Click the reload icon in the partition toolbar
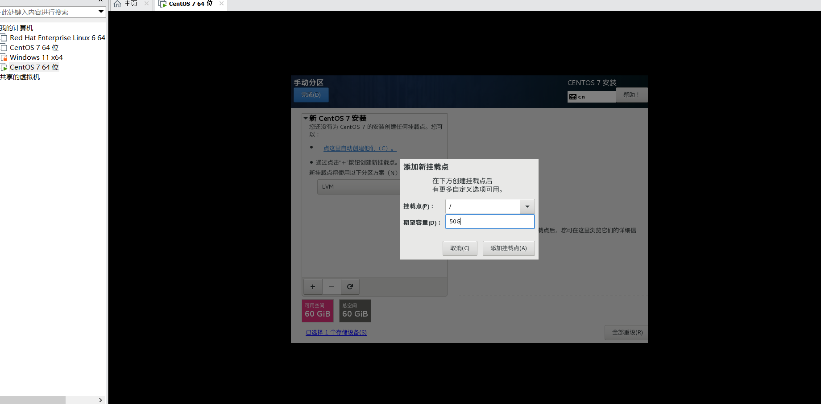821x404 pixels. (350, 287)
